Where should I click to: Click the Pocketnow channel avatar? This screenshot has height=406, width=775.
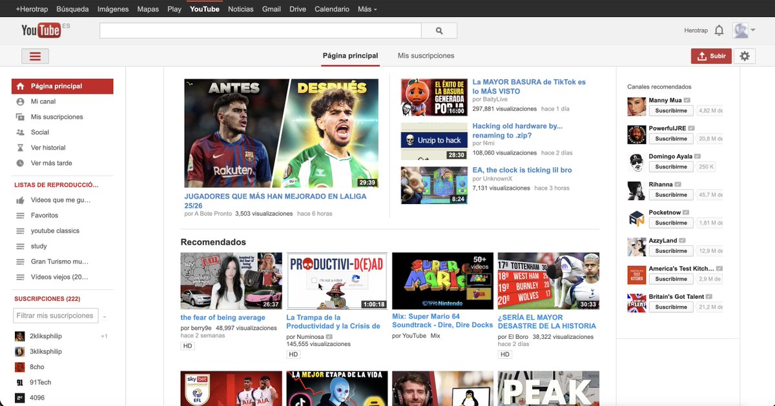coord(637,218)
